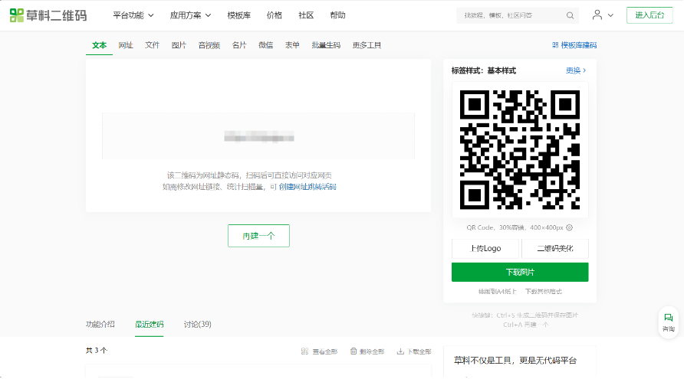Screen dimensions: 684x379
Task: Select the 图片 tab
Action: 179,45
